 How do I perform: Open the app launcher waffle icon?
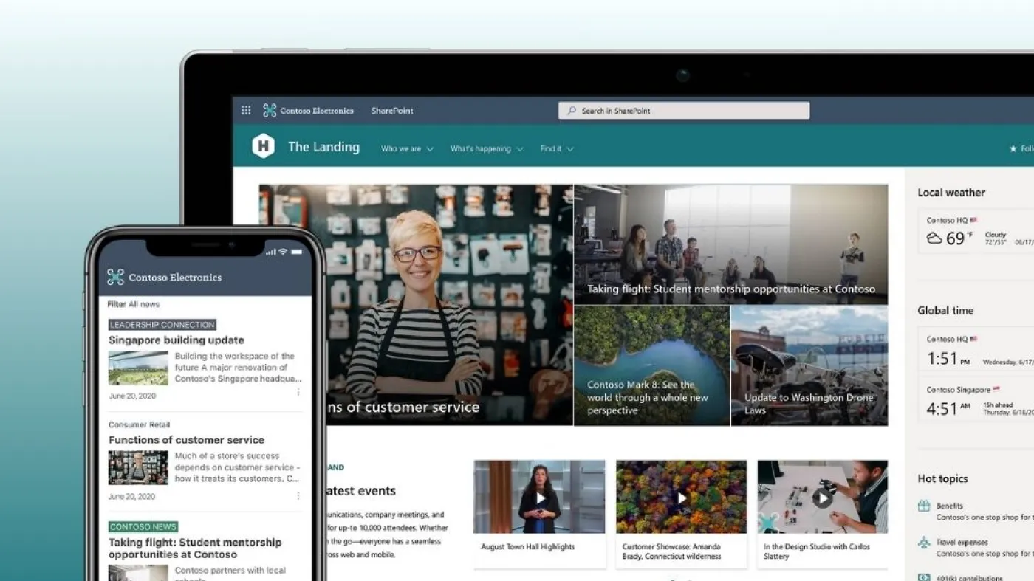tap(246, 111)
